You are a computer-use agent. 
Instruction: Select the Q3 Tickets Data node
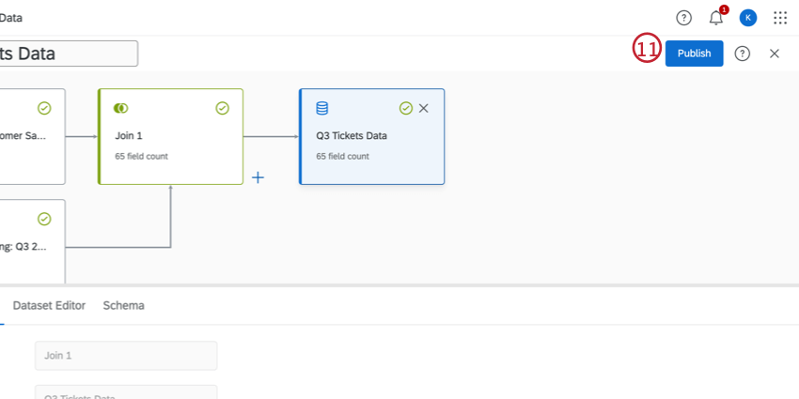pyautogui.click(x=371, y=146)
